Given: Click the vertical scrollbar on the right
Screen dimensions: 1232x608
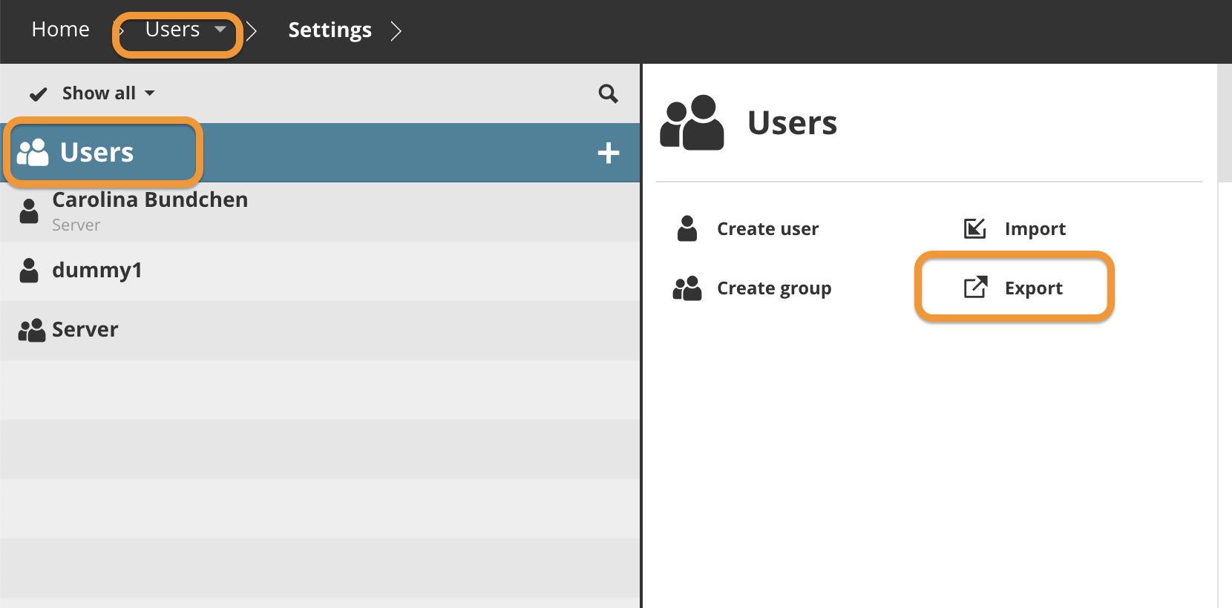Looking at the screenshot, I should click(1225, 122).
